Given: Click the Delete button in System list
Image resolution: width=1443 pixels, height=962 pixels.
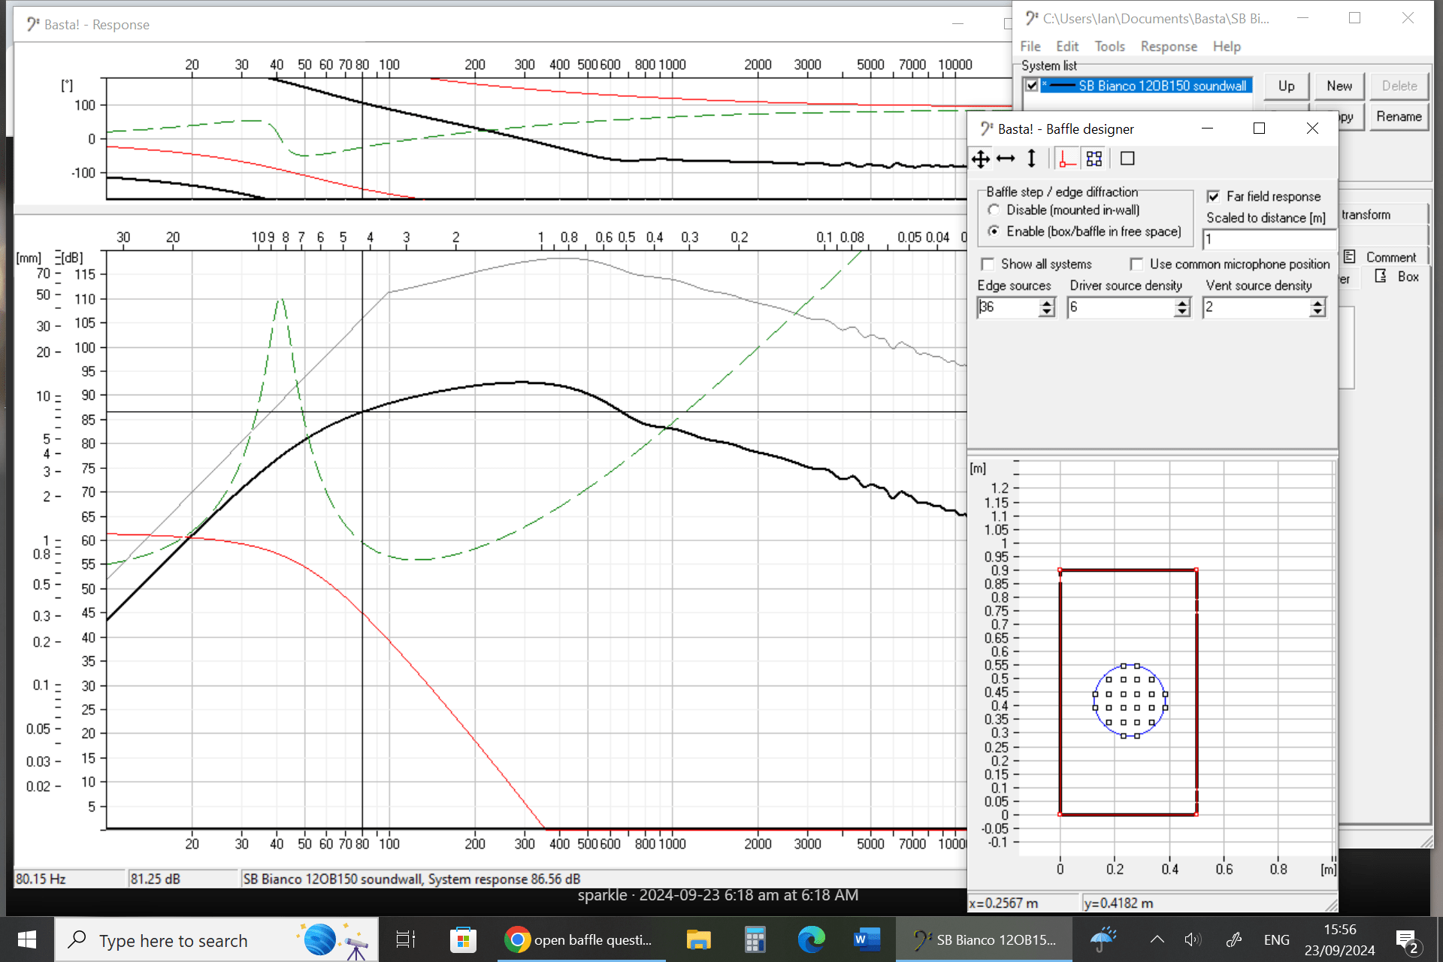Looking at the screenshot, I should coord(1399,86).
